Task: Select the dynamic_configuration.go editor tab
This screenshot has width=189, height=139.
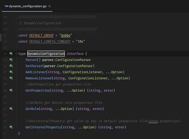Action: click(27, 6)
